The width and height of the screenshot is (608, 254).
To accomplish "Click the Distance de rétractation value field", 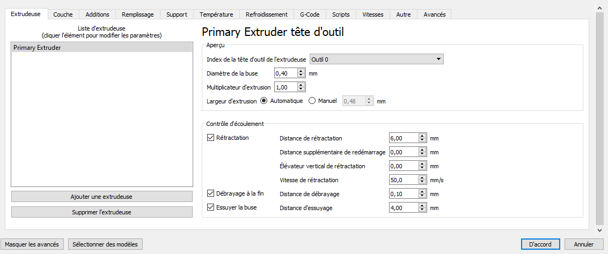I will point(404,138).
